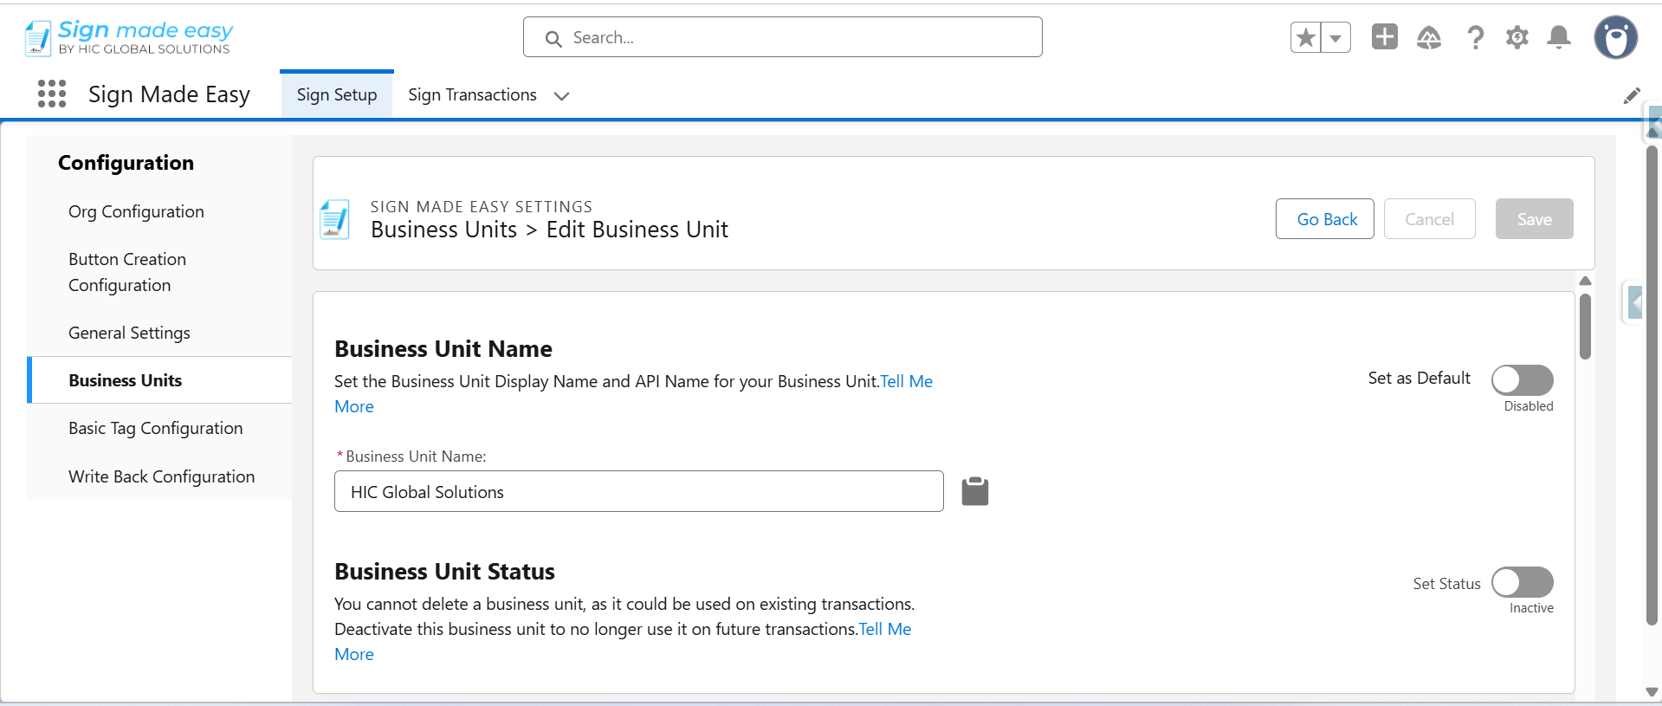Click the Go Back button
Image resolution: width=1662 pixels, height=706 pixels.
click(x=1325, y=219)
